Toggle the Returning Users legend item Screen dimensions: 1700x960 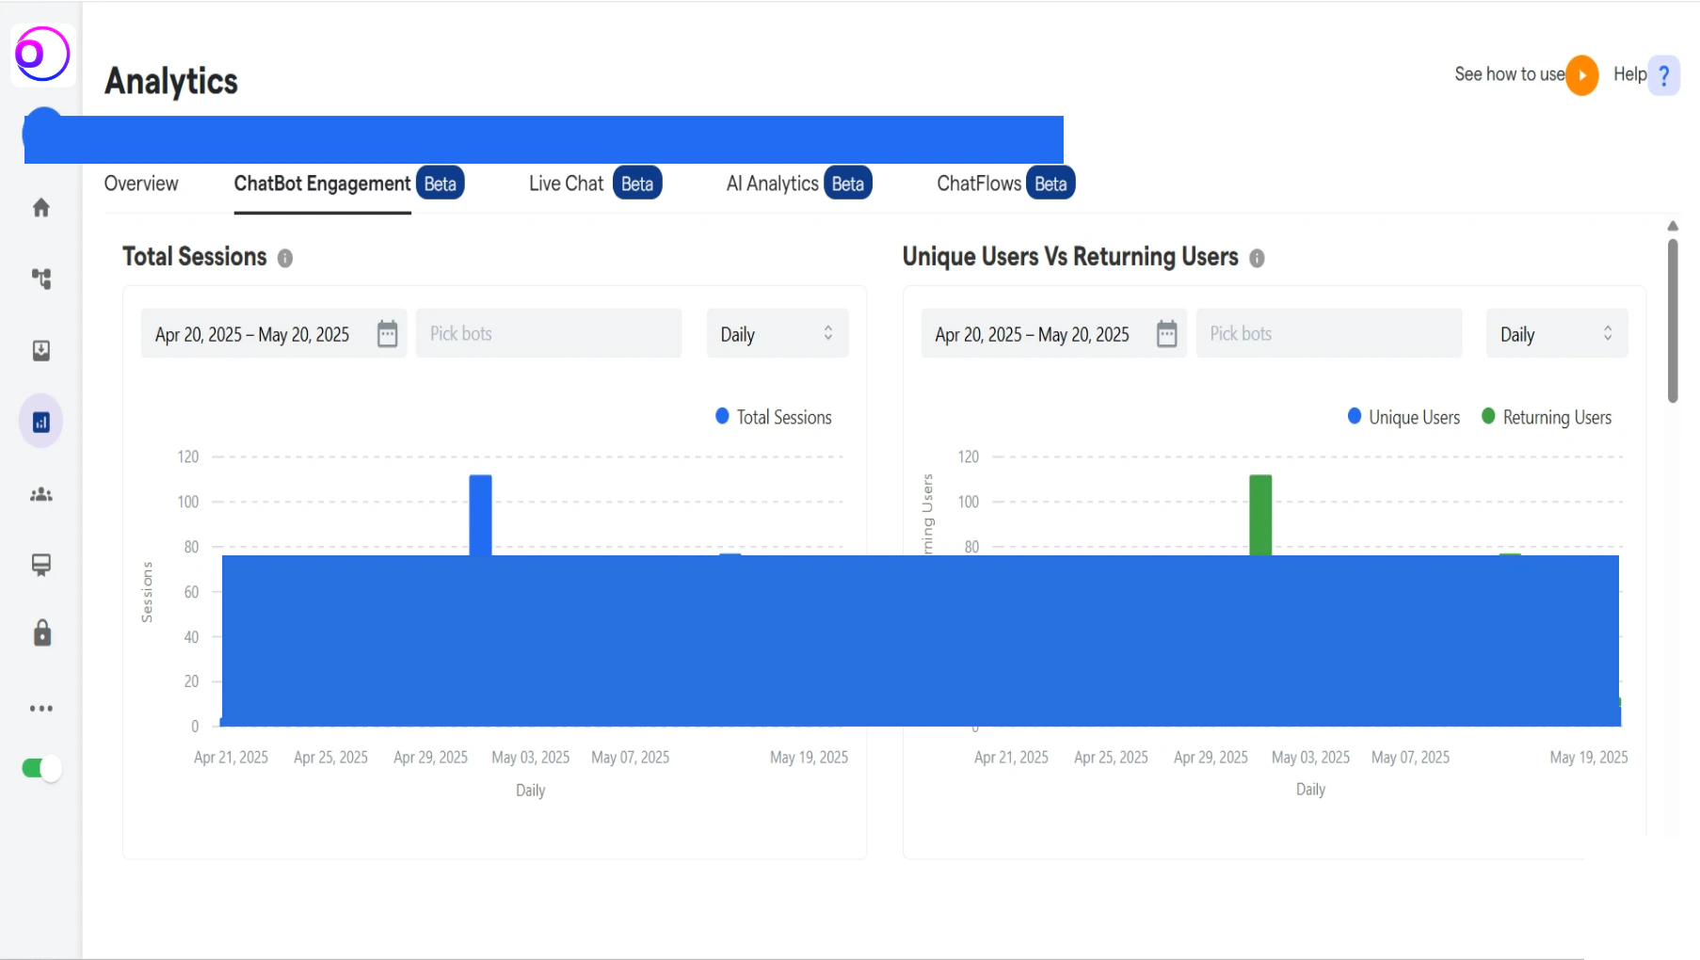[x=1547, y=417]
